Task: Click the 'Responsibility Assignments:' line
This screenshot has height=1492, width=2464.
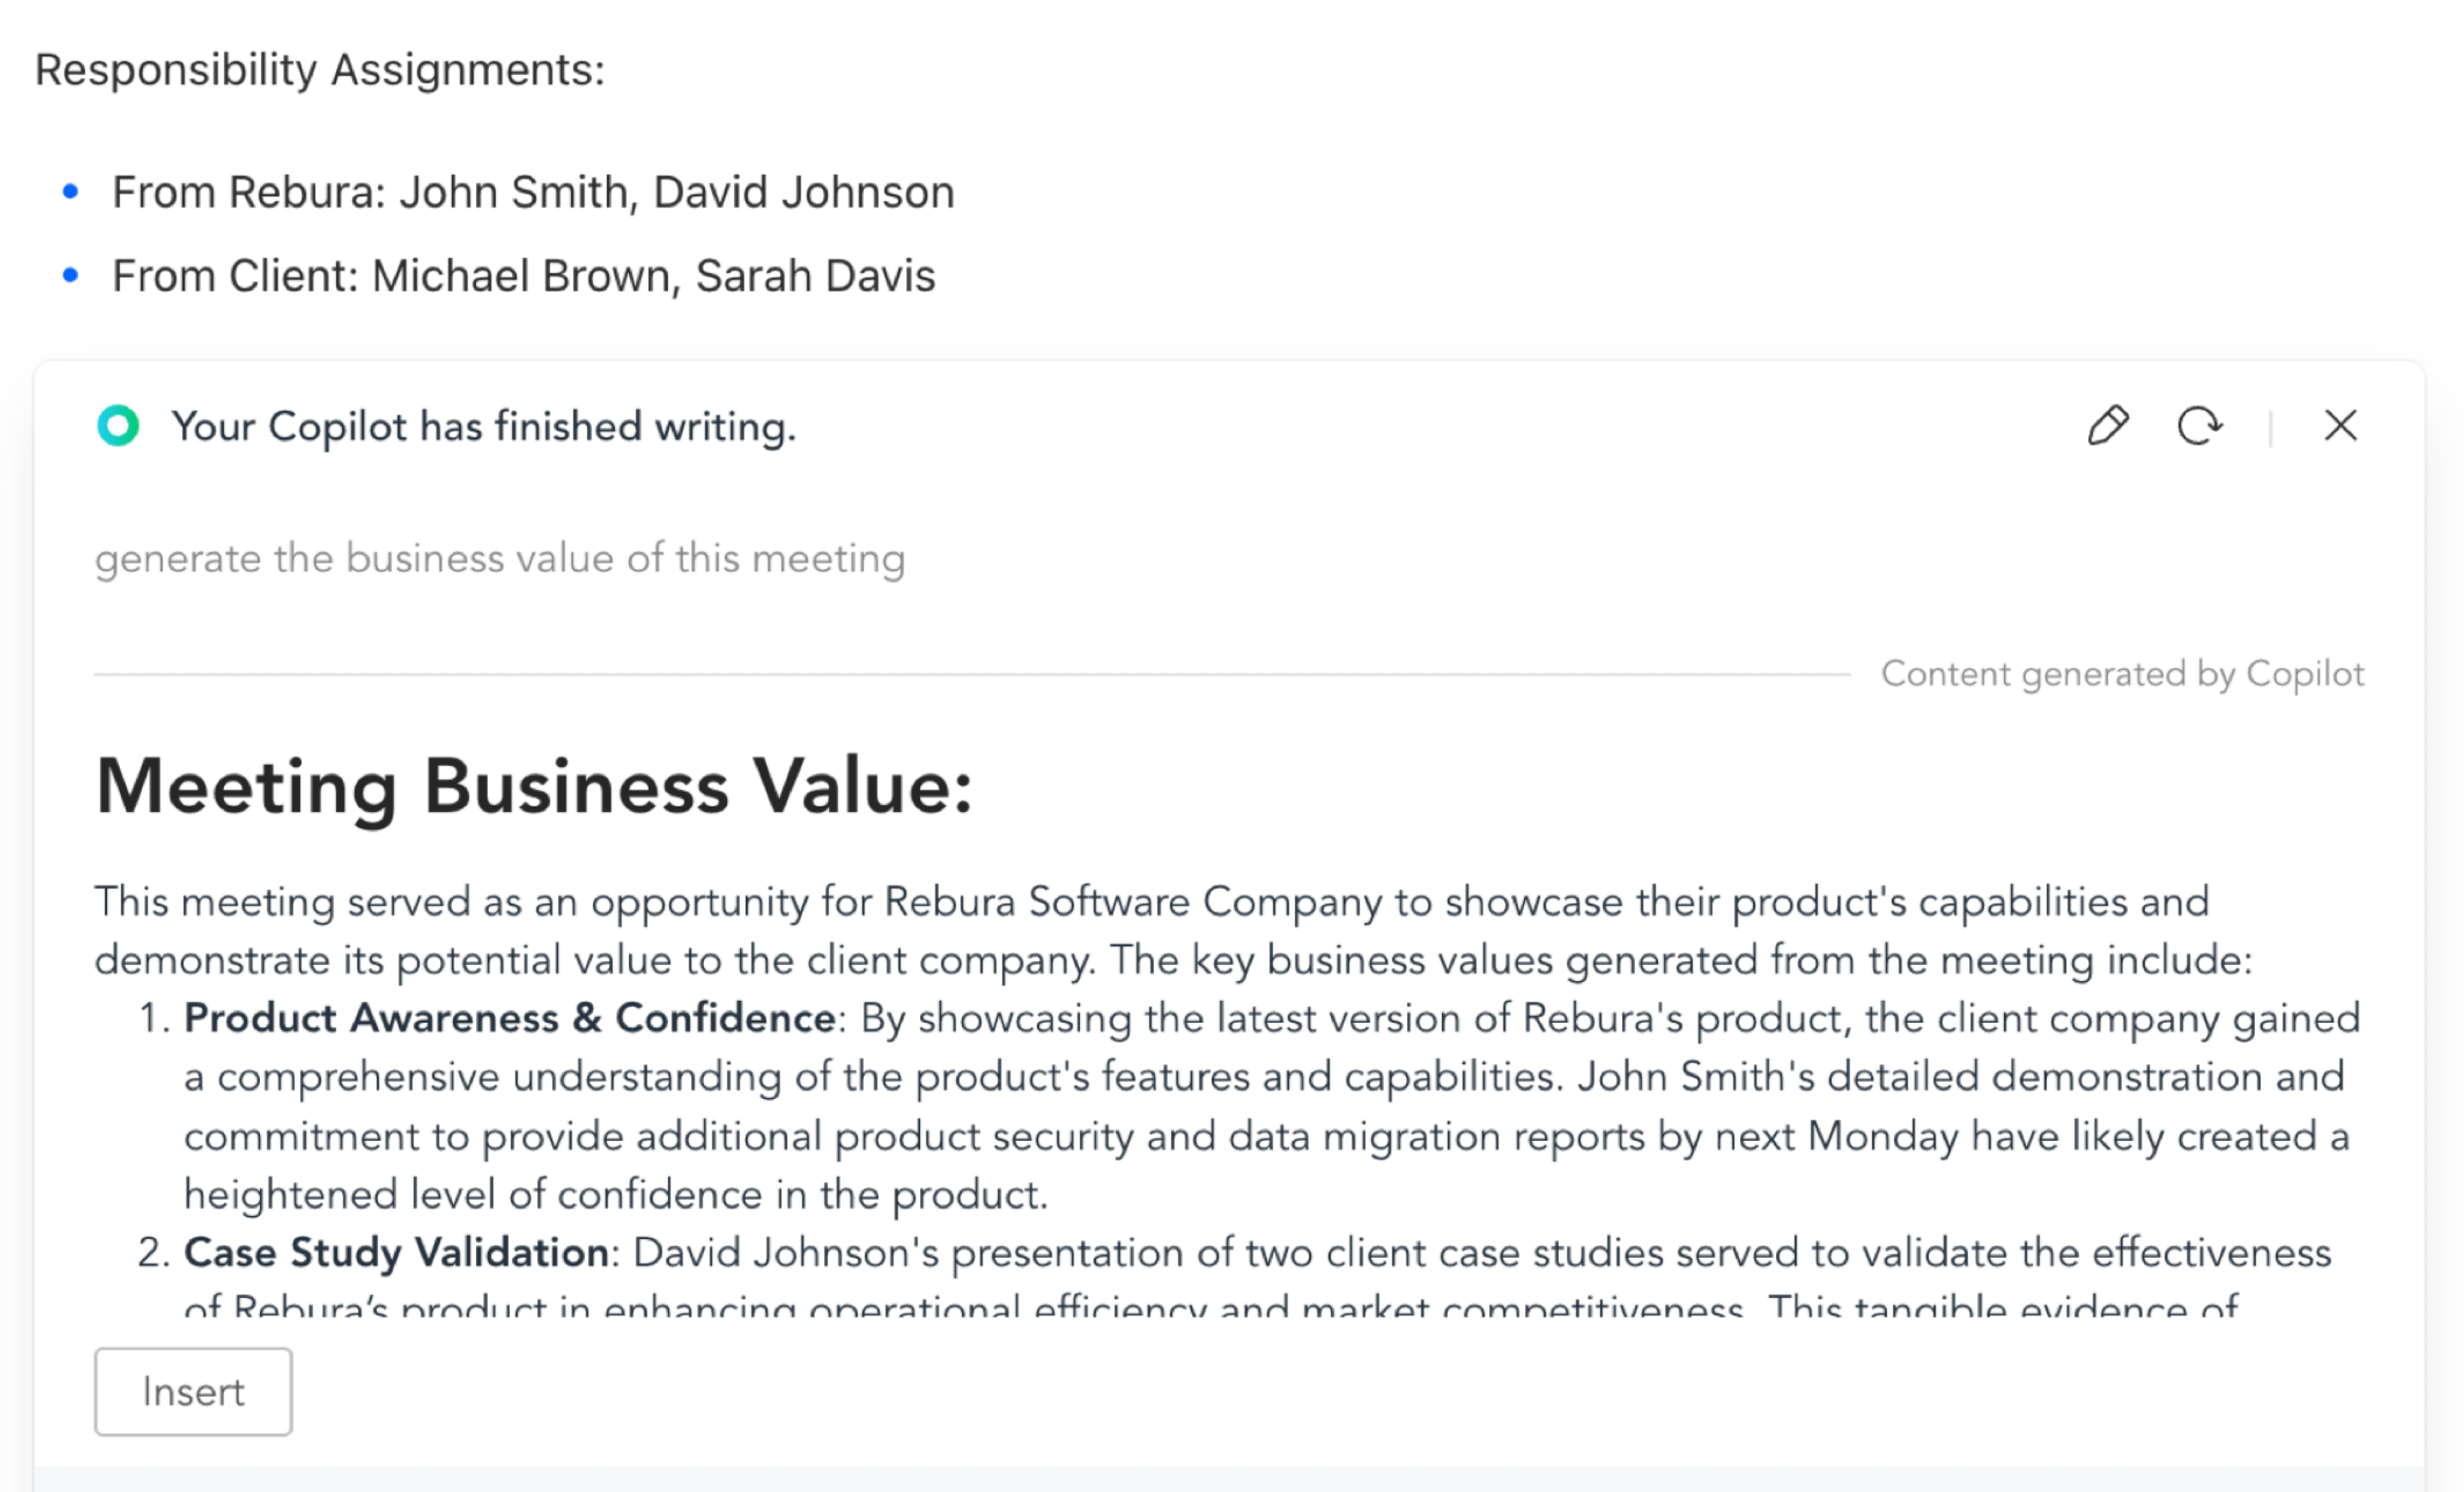Action: (320, 70)
